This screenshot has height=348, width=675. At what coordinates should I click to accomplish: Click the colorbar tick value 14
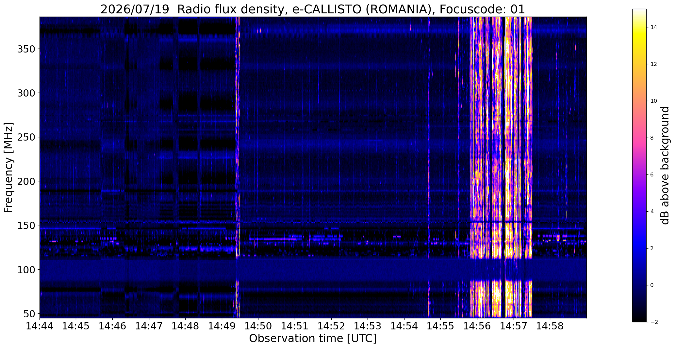point(654,27)
